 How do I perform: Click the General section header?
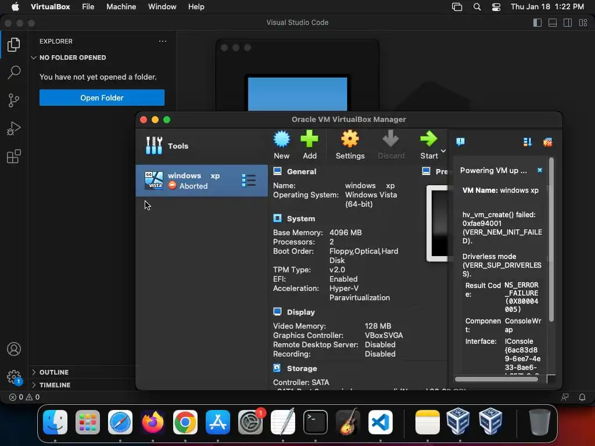point(302,171)
